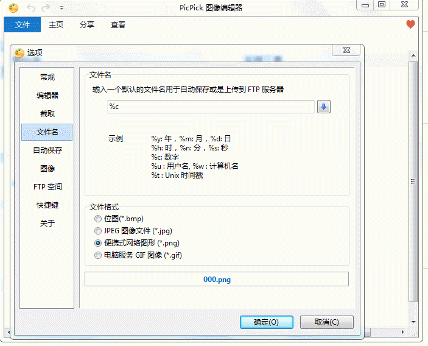Choose 电脑服务 GIF 图像 (*.gif) format
Screen dimensions: 428x346
[138, 255]
